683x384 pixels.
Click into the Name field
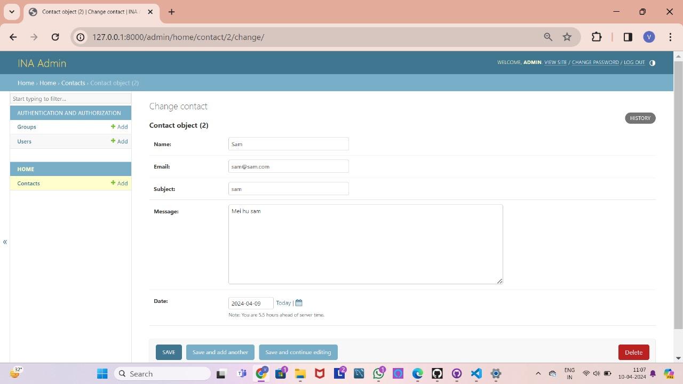coord(289,144)
